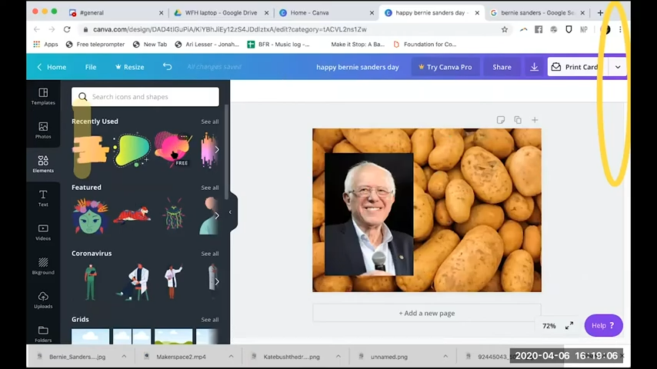See all Grids elements
The height and width of the screenshot is (369, 657).
[209, 320]
